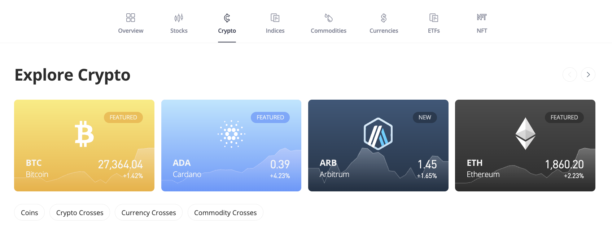Click the +4.23% change value

click(280, 176)
